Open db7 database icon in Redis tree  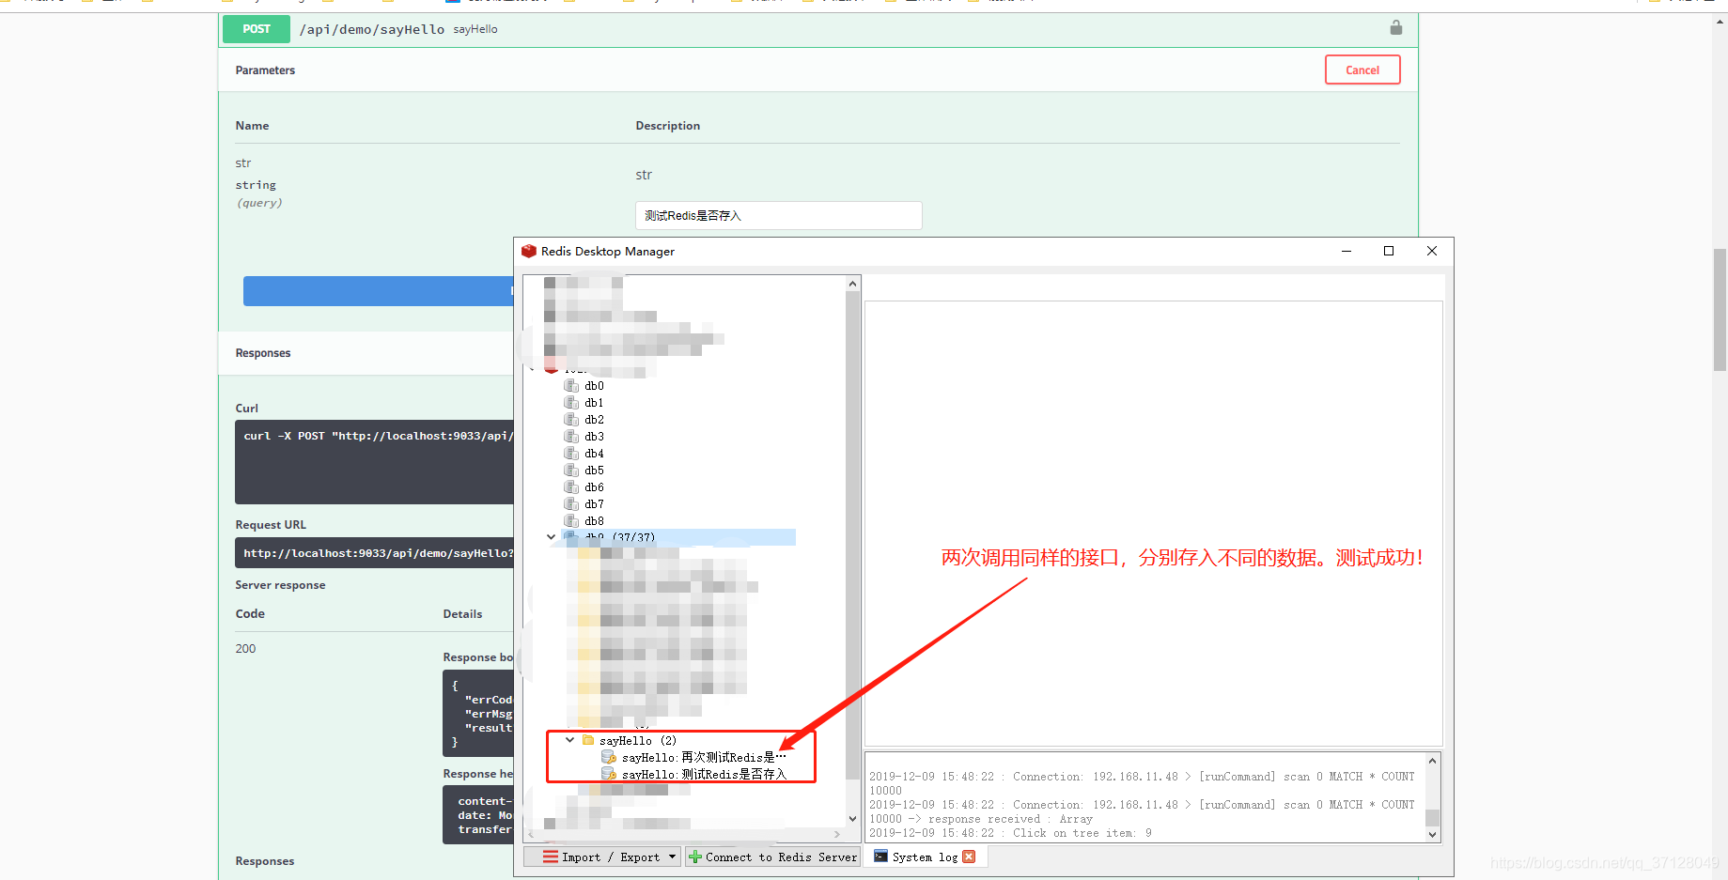pos(570,504)
